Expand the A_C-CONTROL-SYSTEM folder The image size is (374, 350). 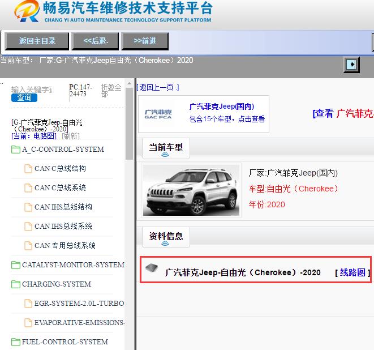coord(63,150)
